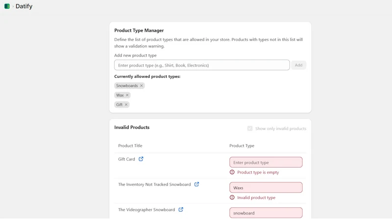Image resolution: width=392 pixels, height=220 pixels.
Task: Remove the Snowboards product type tag
Action: click(x=141, y=86)
